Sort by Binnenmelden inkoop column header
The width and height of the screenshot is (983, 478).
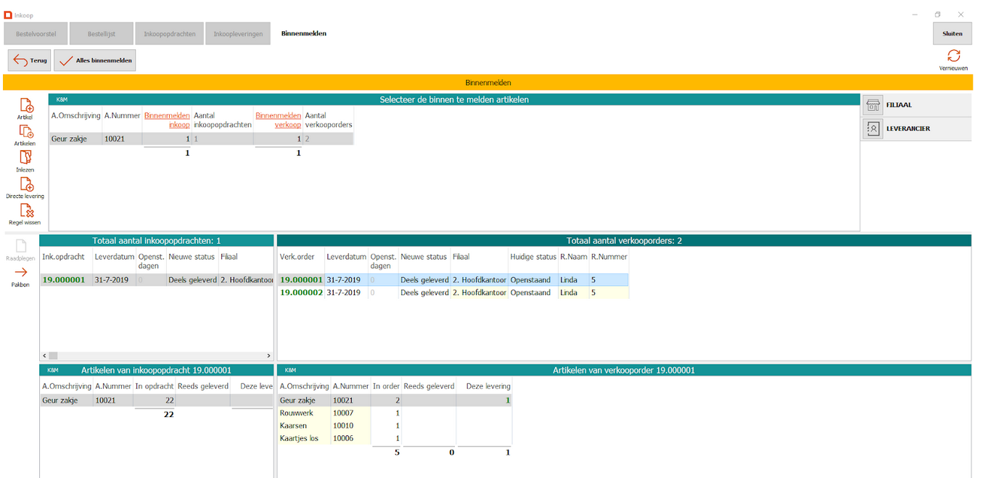pyautogui.click(x=167, y=120)
